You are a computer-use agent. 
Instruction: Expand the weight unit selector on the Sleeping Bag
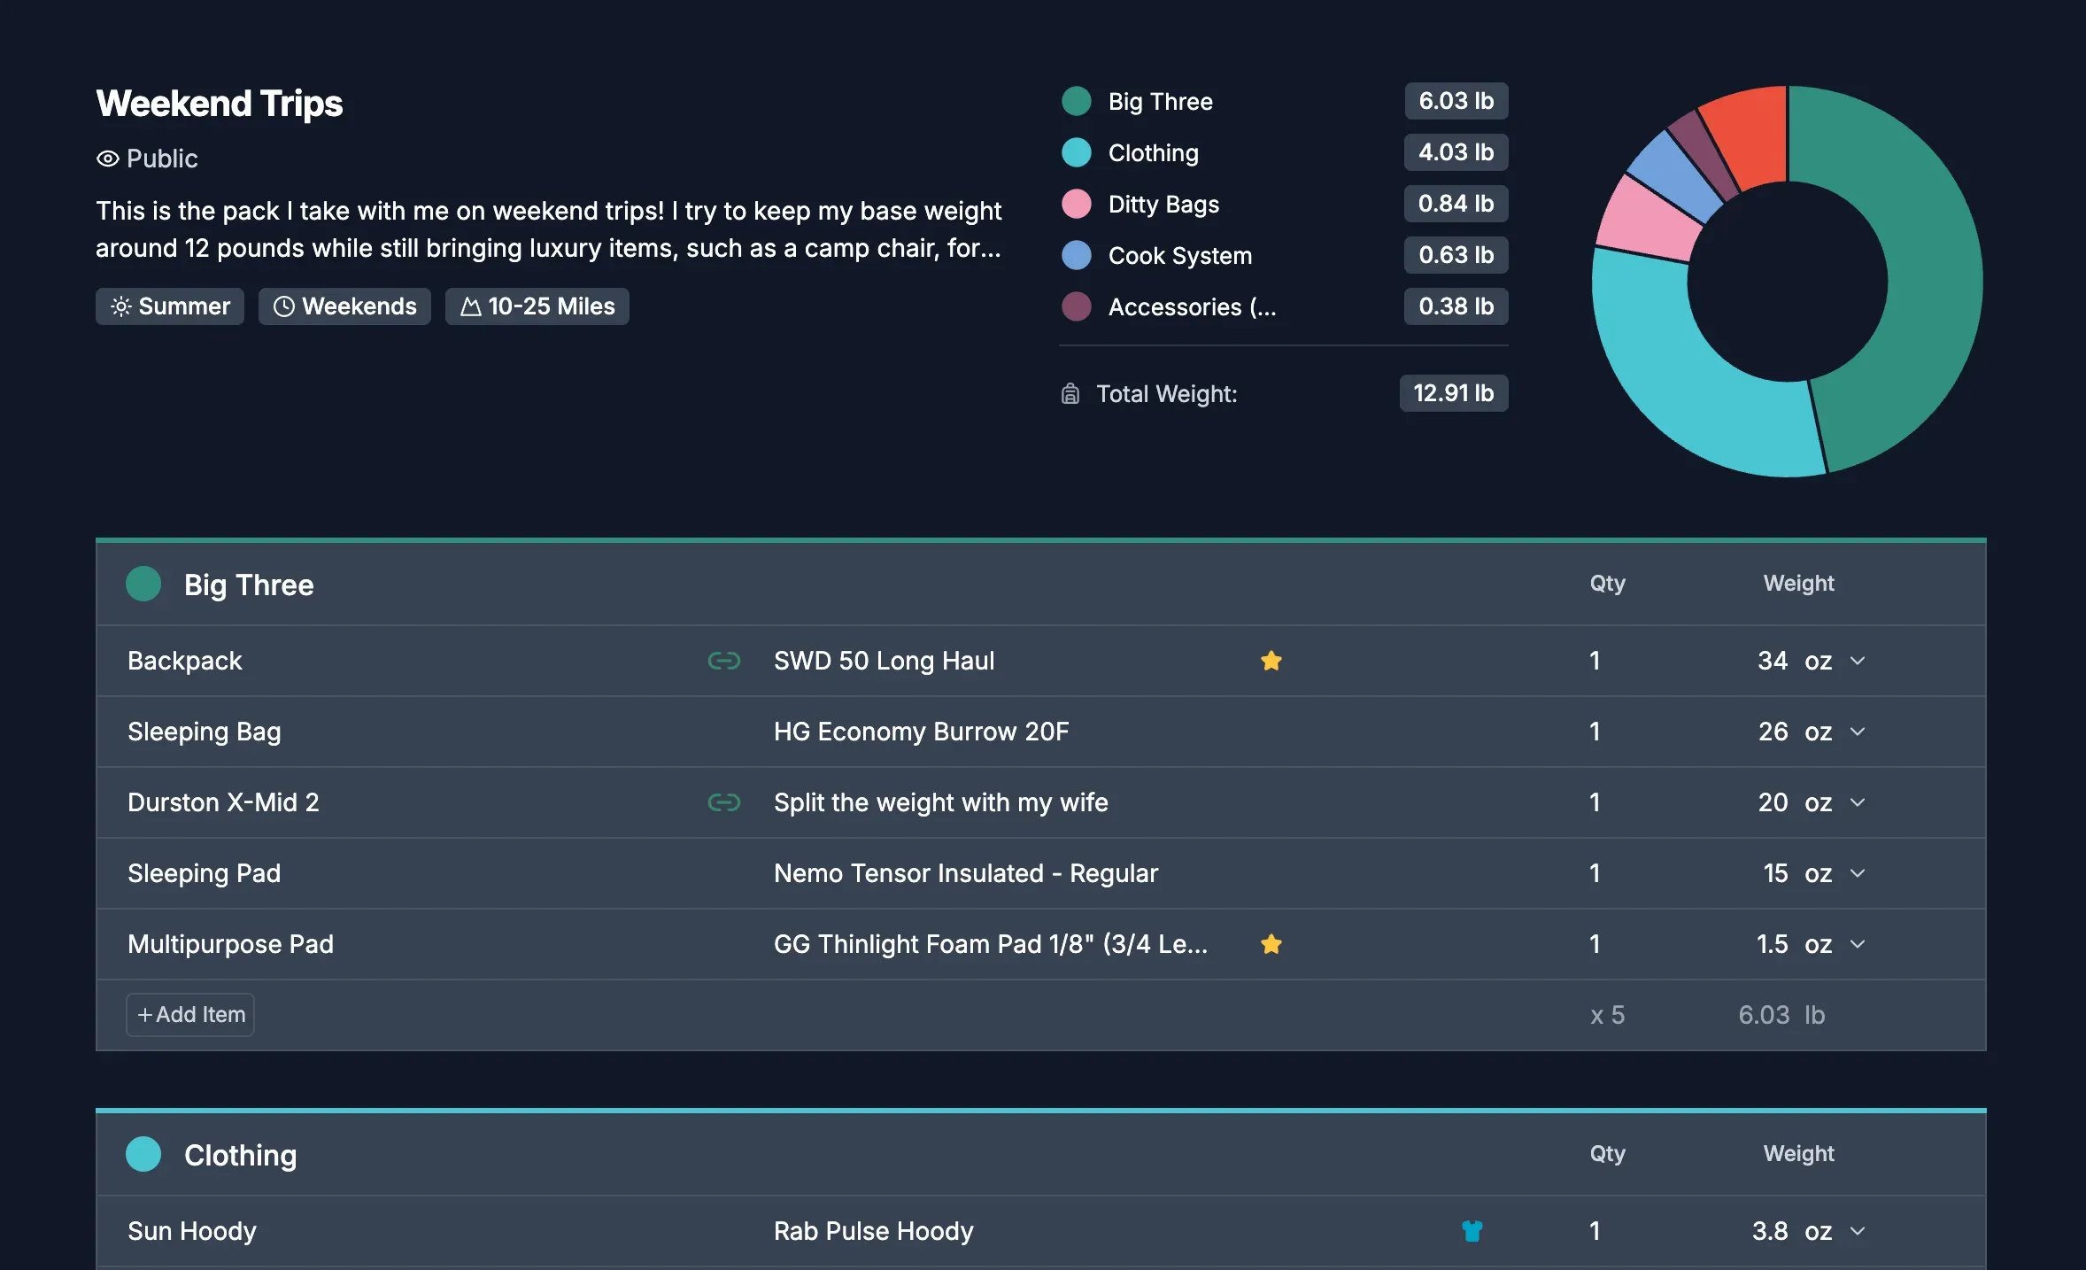click(x=1857, y=732)
